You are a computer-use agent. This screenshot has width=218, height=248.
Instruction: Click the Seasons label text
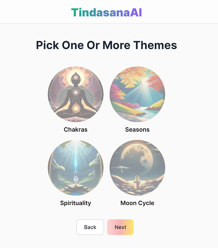click(x=137, y=129)
